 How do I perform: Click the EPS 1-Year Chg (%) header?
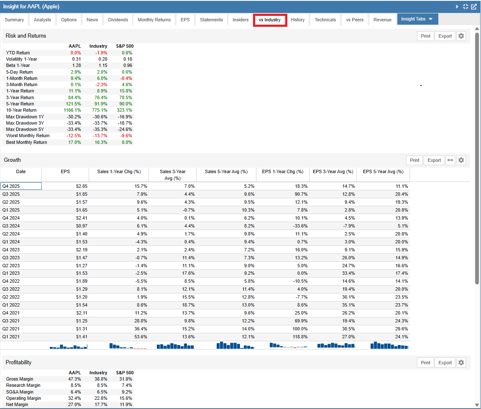(282, 174)
